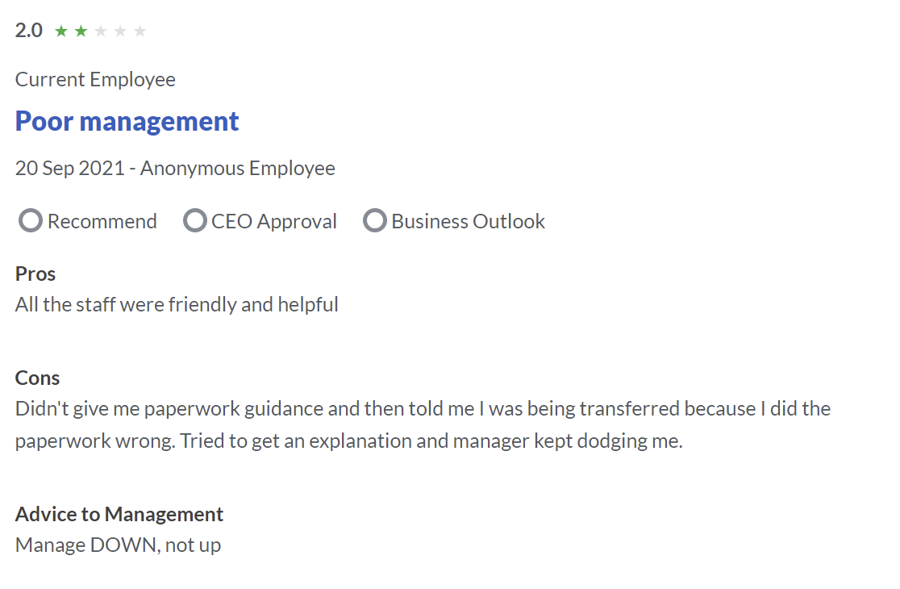Screen dimensions: 900x589
Task: Select the Recommend circle indicator
Action: (x=31, y=220)
